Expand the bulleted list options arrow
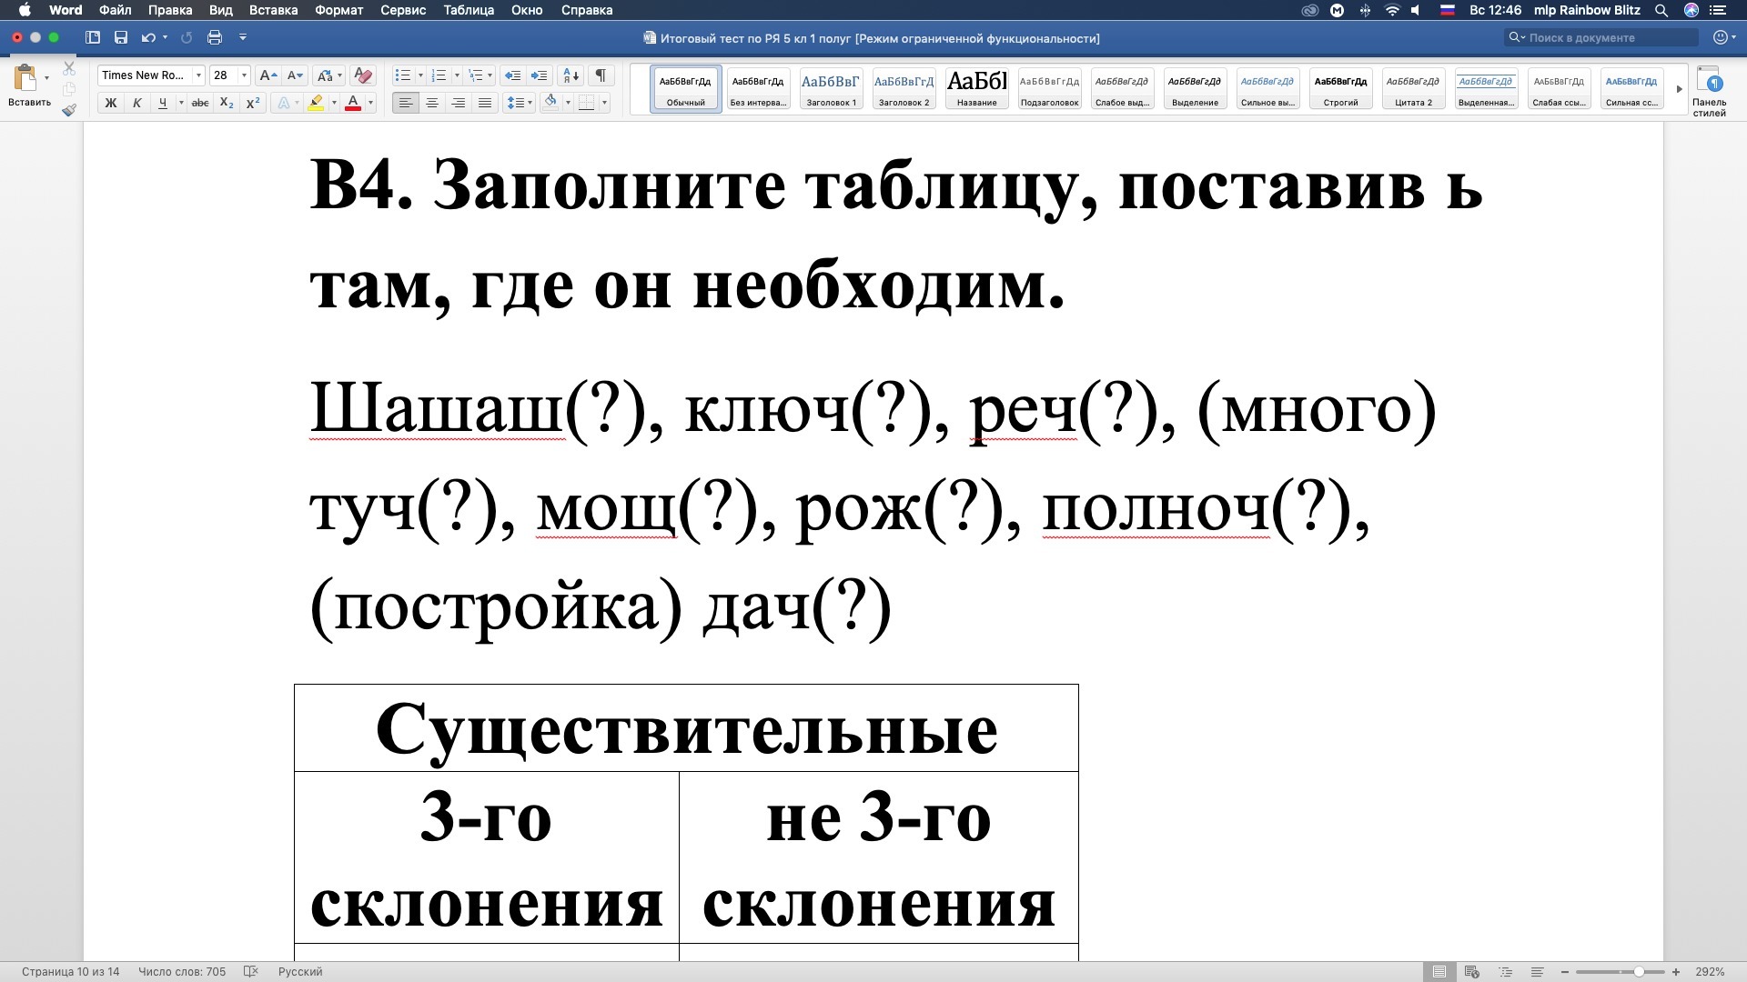The height and width of the screenshot is (982, 1747). point(420,75)
